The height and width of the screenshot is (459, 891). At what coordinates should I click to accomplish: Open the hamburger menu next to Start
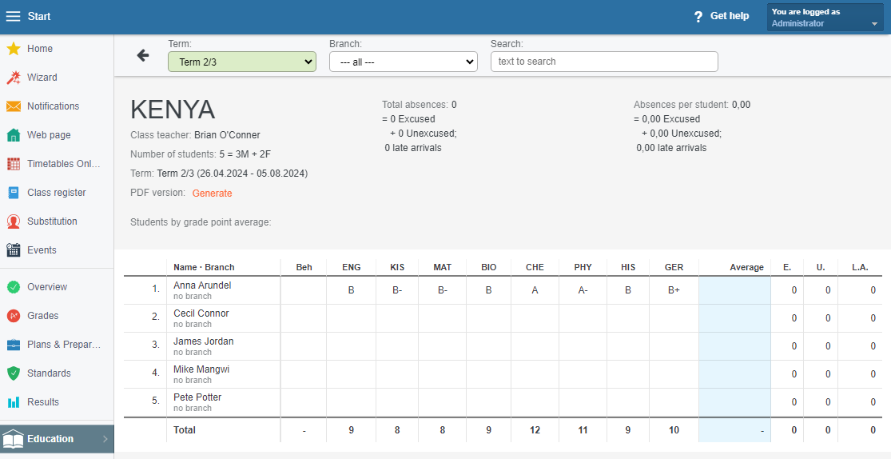coord(14,17)
